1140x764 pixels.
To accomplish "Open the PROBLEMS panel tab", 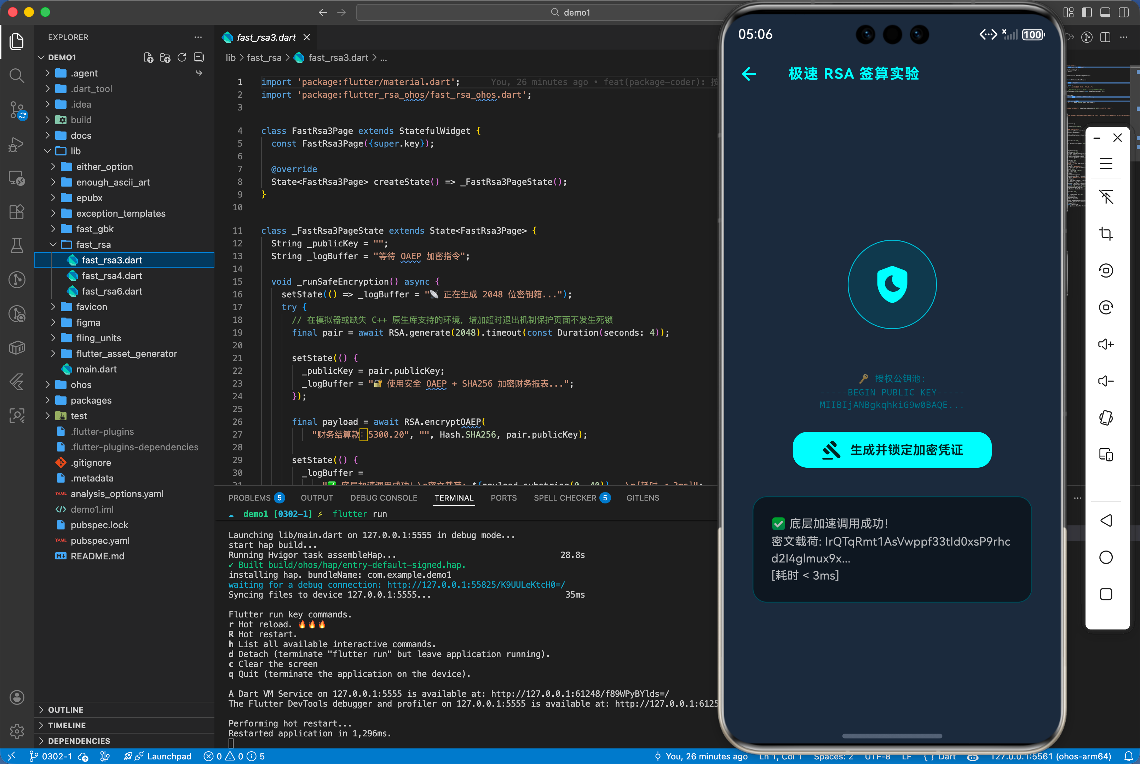I will point(249,497).
